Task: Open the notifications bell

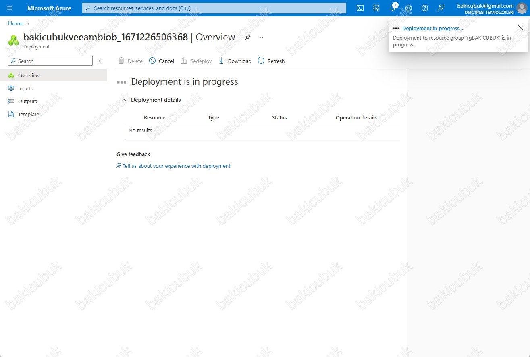Action: [x=393, y=8]
